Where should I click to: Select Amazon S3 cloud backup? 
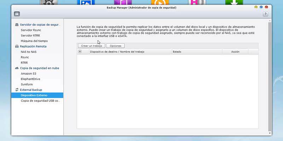(x=28, y=73)
